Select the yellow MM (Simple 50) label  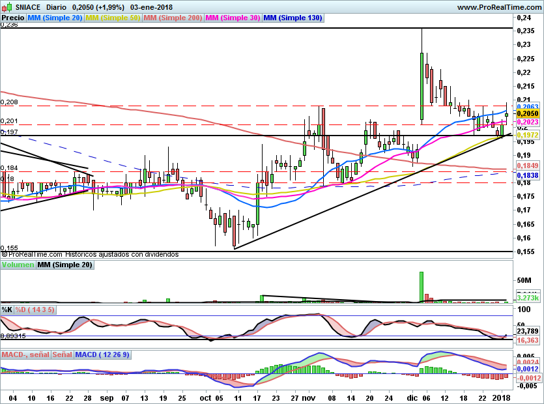click(113, 18)
